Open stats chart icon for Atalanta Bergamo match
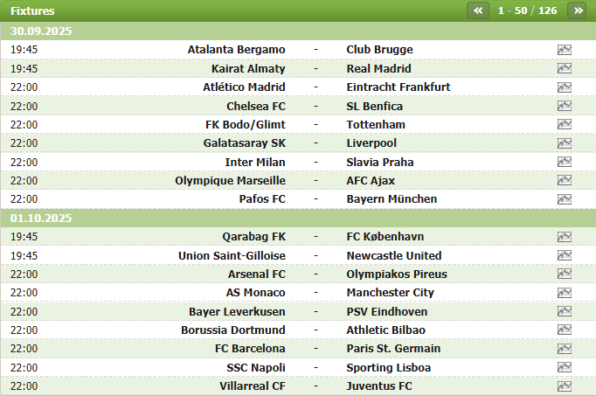Image resolution: width=596 pixels, height=396 pixels. (x=565, y=50)
